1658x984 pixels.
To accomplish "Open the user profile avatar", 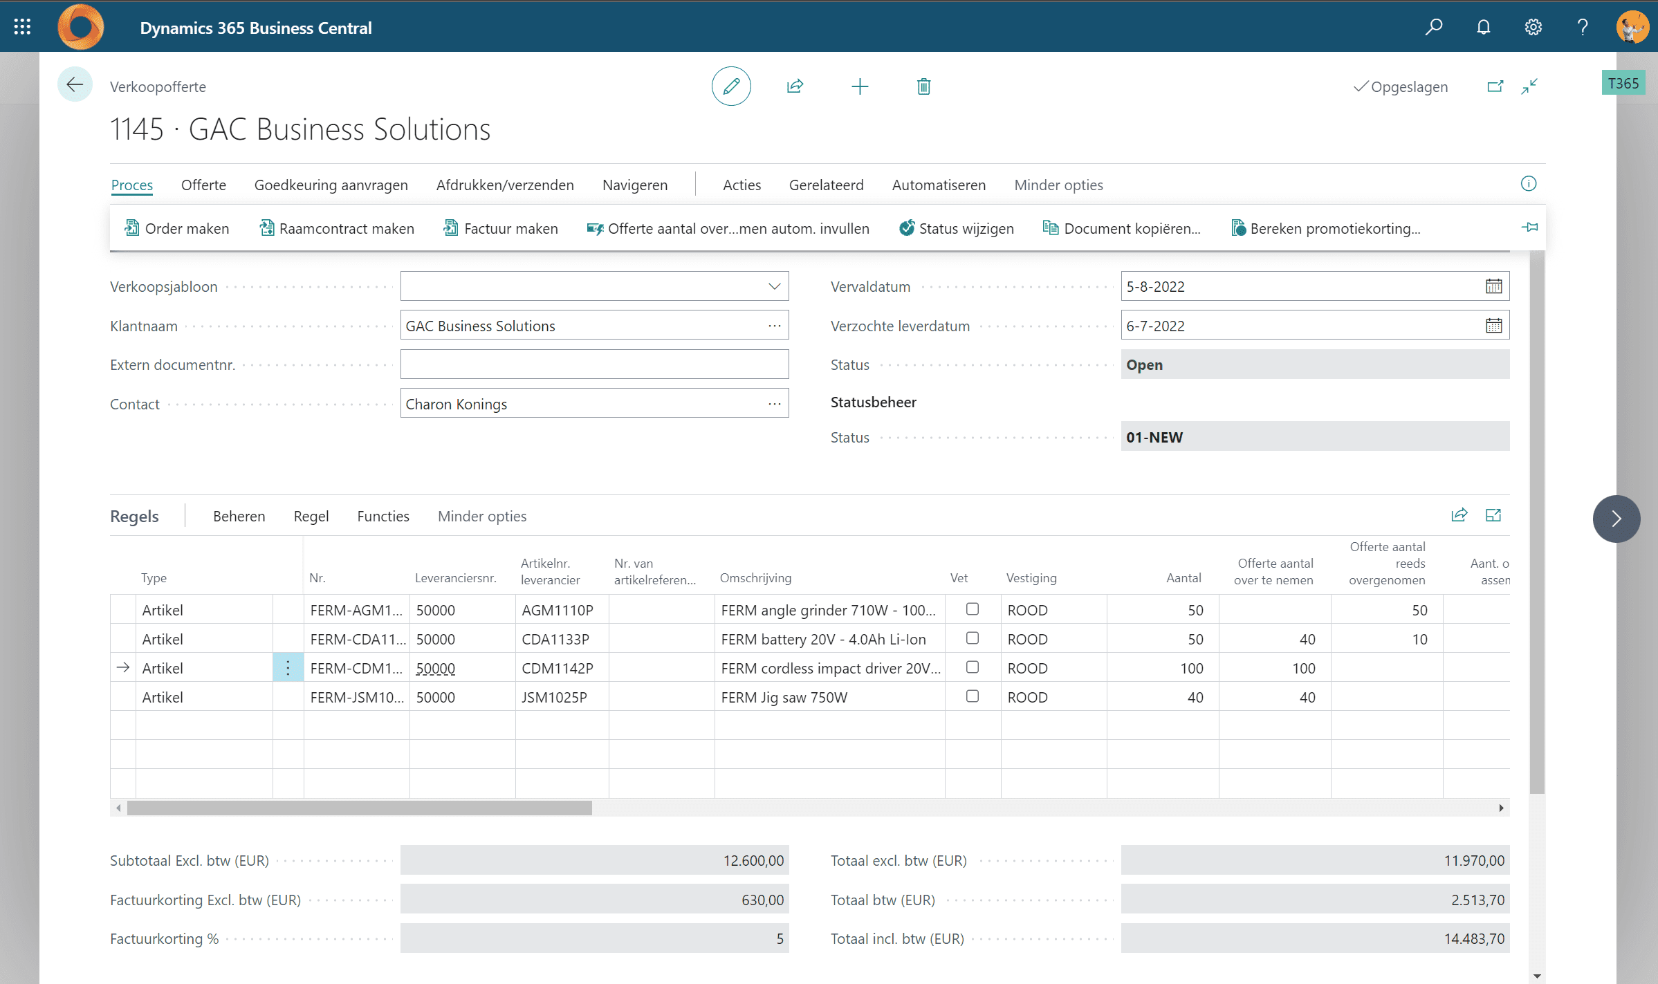I will tap(1632, 27).
